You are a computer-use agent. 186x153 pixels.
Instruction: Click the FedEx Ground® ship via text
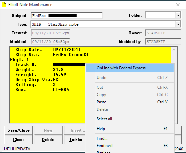(70, 55)
